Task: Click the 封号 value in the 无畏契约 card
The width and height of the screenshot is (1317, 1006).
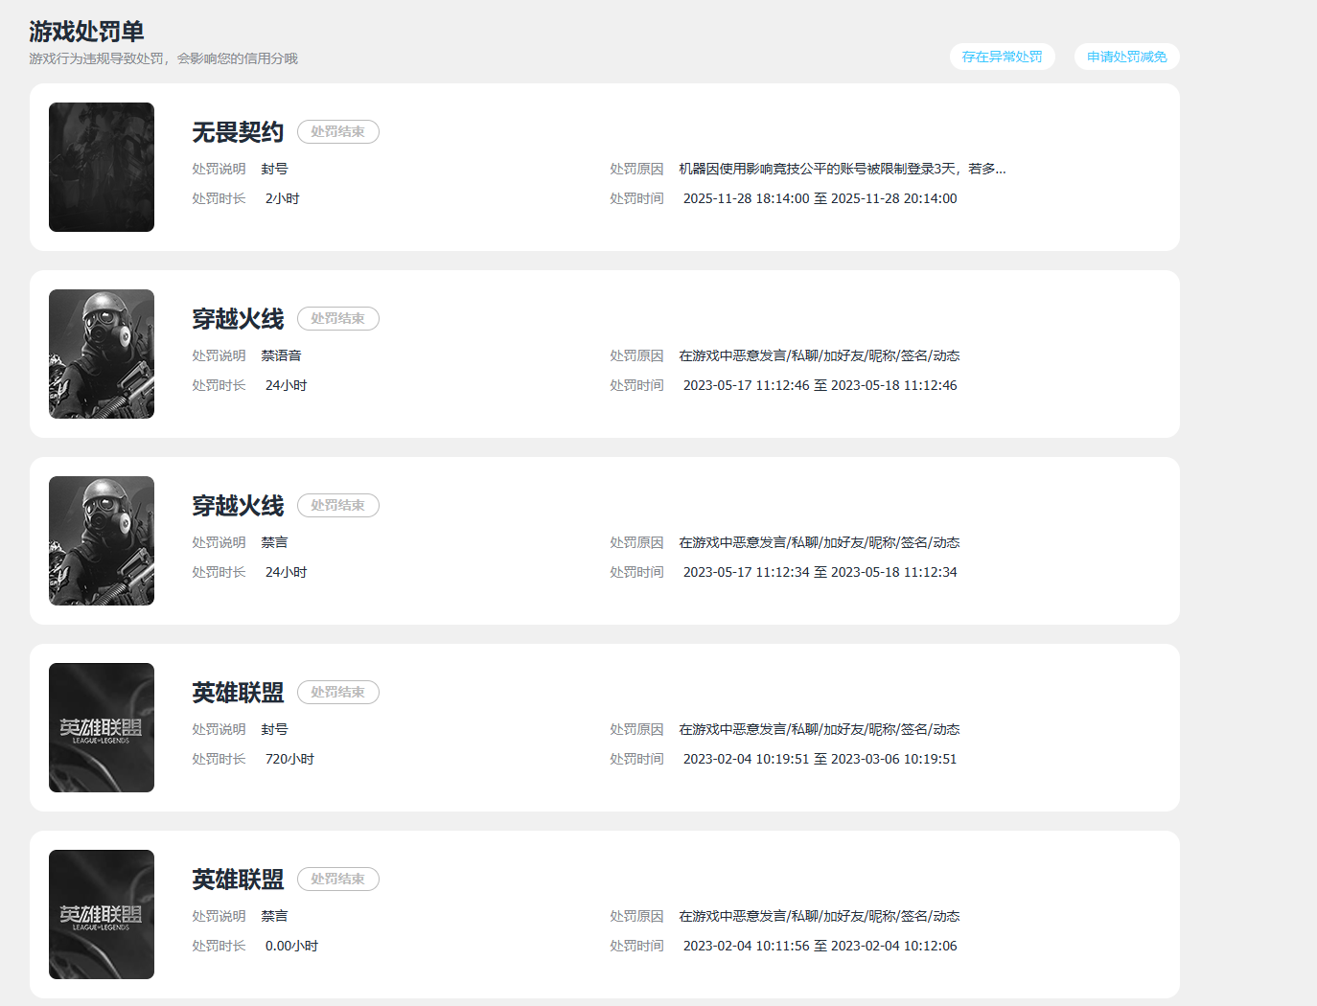Action: tap(274, 169)
